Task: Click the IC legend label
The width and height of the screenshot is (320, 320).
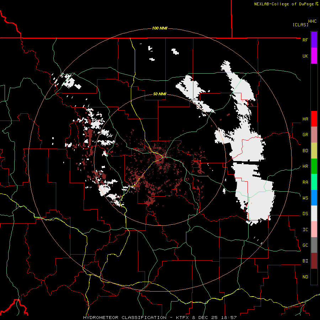Action: (x=305, y=230)
